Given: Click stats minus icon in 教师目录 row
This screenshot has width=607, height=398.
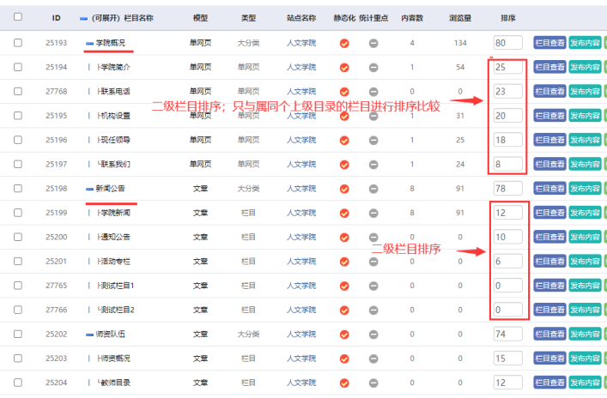Looking at the screenshot, I should [373, 383].
